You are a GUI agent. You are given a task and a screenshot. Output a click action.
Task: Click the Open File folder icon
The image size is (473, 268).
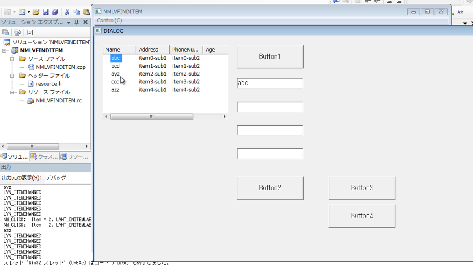click(x=36, y=12)
